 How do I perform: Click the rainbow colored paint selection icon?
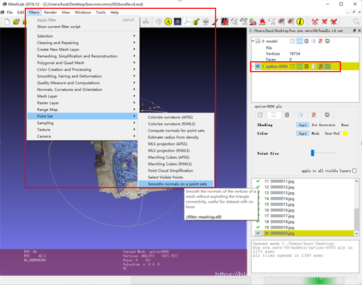click(253, 22)
